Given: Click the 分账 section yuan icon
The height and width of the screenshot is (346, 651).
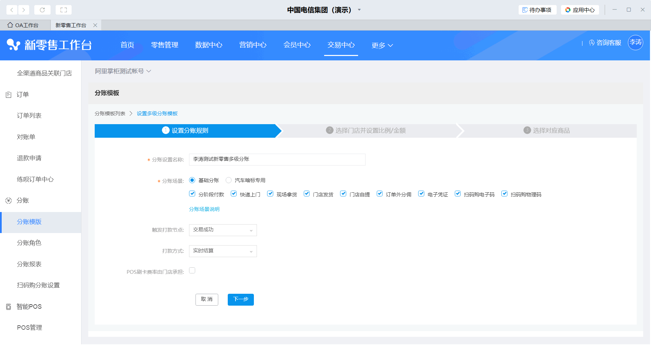Looking at the screenshot, I should 8,200.
